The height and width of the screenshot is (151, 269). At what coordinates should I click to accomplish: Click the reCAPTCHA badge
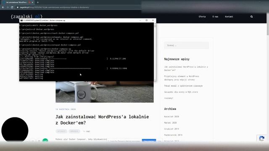coord(262,138)
